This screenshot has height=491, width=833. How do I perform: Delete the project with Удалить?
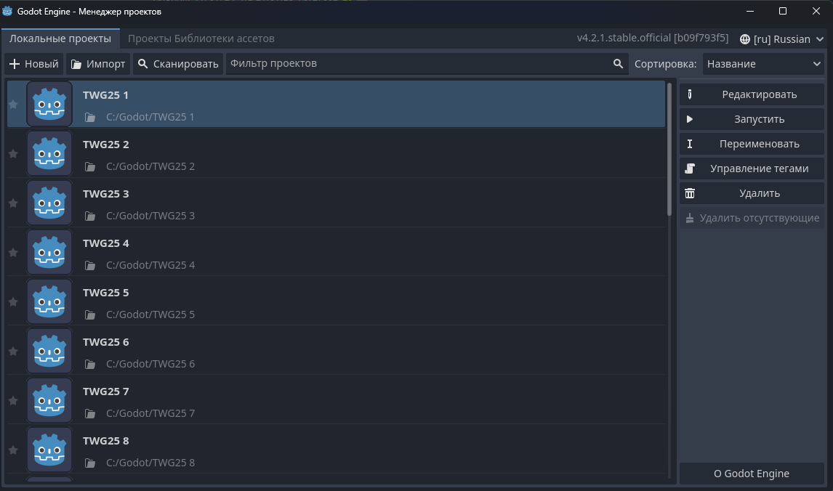pyautogui.click(x=752, y=193)
